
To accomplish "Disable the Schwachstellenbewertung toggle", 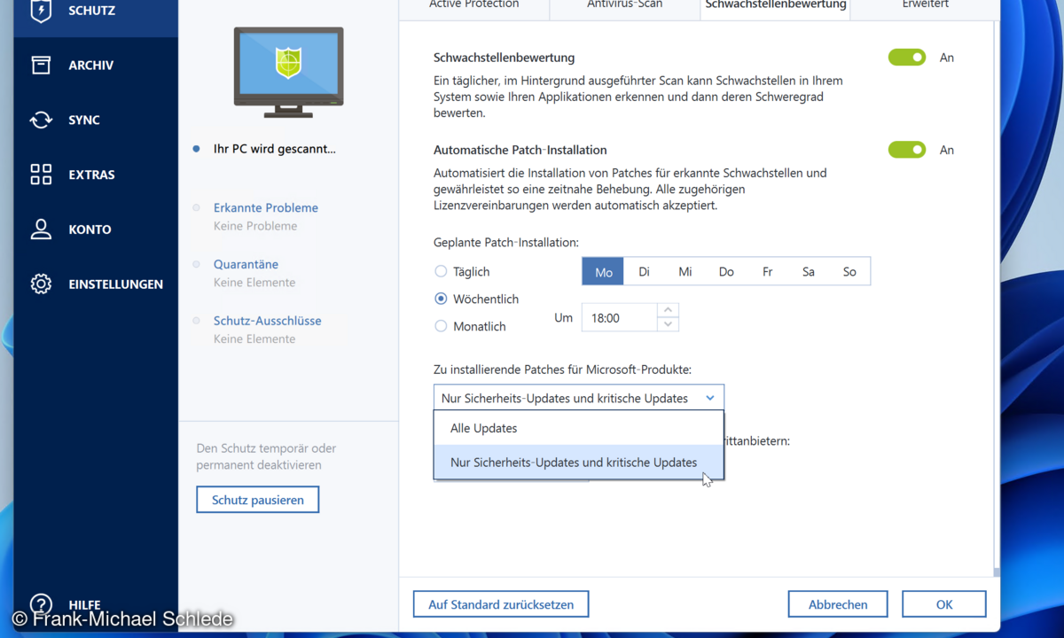I will tap(906, 57).
